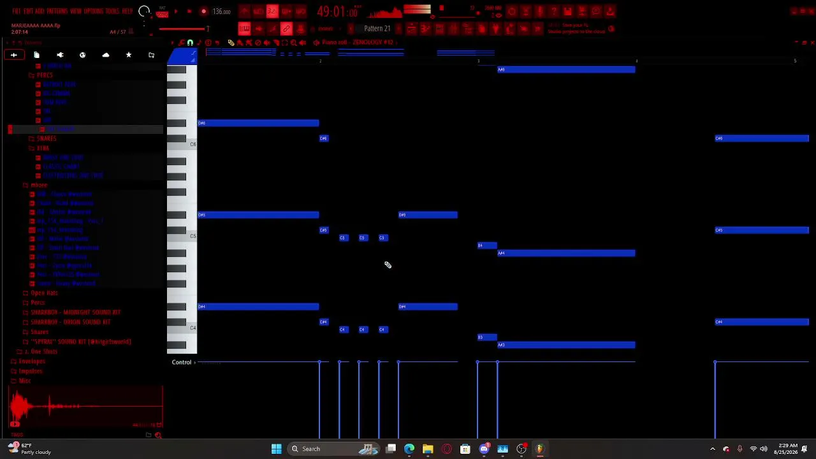Screen dimensions: 816x459
Task: Click the magnet snap icon in piano roll
Action: coord(190,43)
